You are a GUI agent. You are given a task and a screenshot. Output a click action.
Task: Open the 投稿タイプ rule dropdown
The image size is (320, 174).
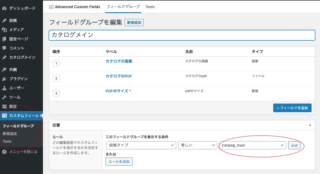(141, 145)
